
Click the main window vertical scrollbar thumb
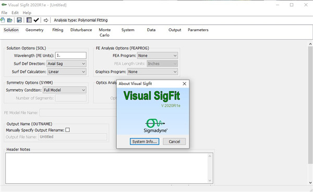tap(310, 105)
